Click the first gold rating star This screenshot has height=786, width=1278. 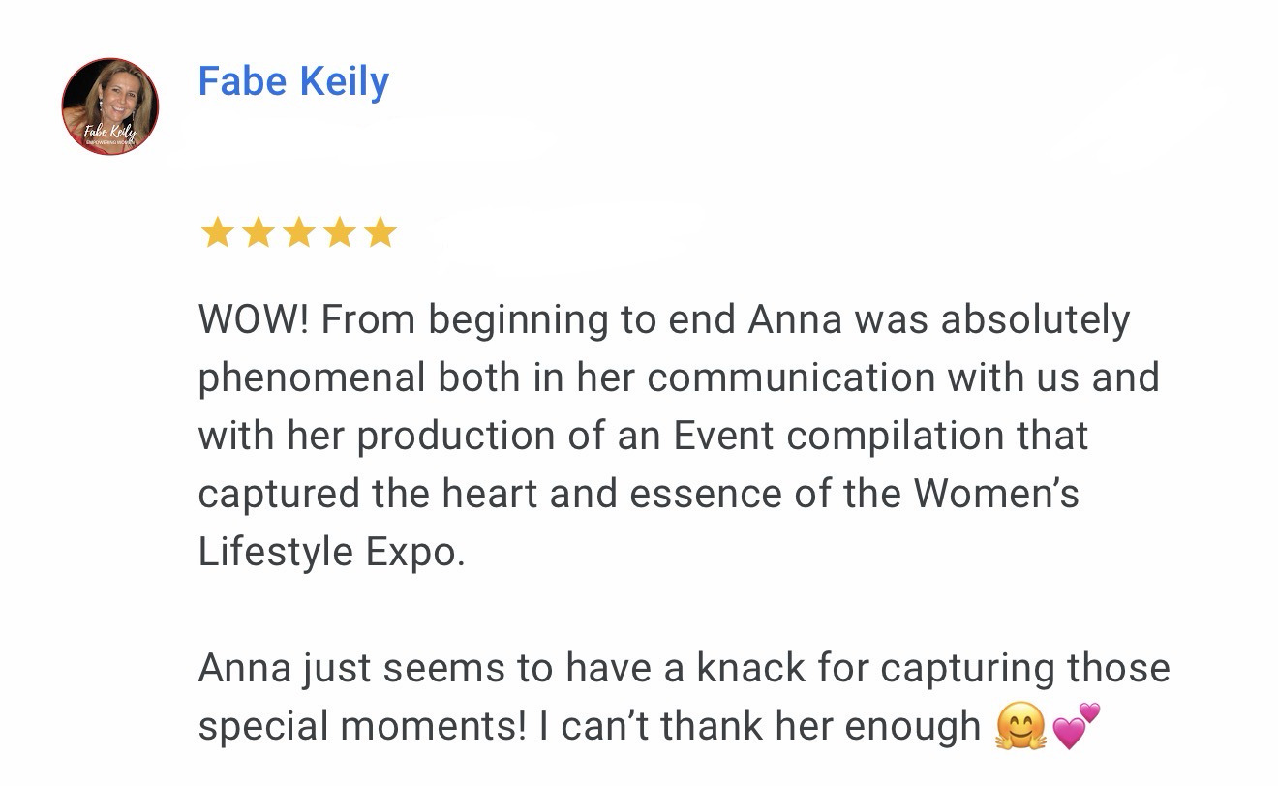click(x=216, y=233)
